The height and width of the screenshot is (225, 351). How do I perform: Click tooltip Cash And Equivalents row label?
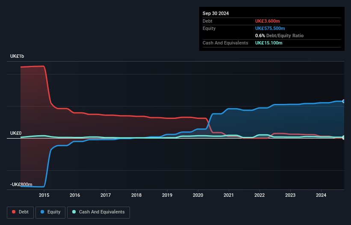225,43
